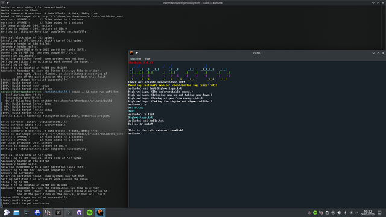Click the Konsole window menu icon
386x217 pixels.
2,2
